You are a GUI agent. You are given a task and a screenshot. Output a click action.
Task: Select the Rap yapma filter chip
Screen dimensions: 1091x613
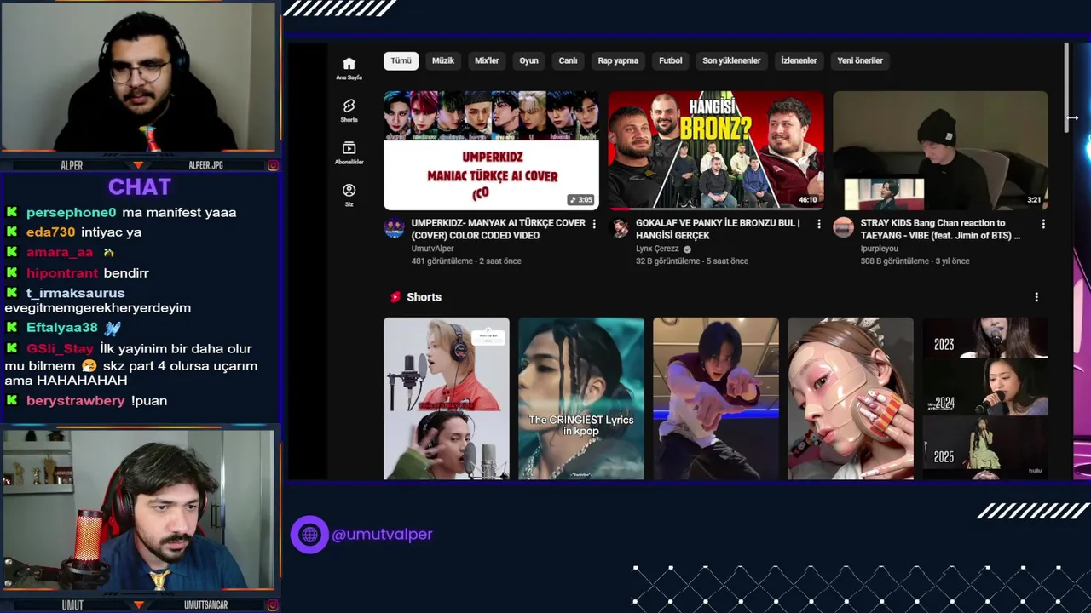pos(618,60)
